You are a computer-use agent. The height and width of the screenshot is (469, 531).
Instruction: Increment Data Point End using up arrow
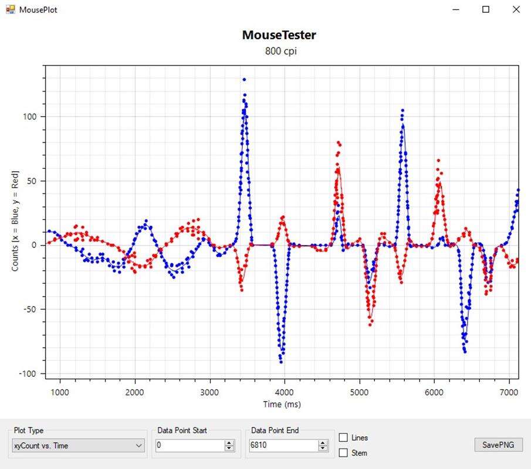click(x=323, y=443)
